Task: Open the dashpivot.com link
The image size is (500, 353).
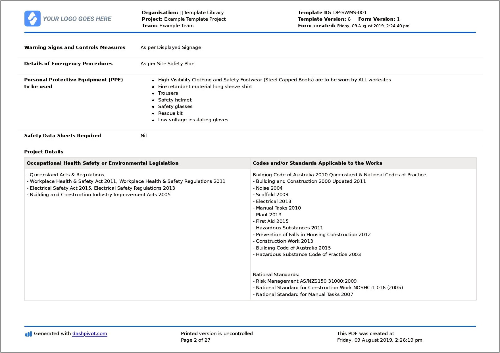Action: 89,334
